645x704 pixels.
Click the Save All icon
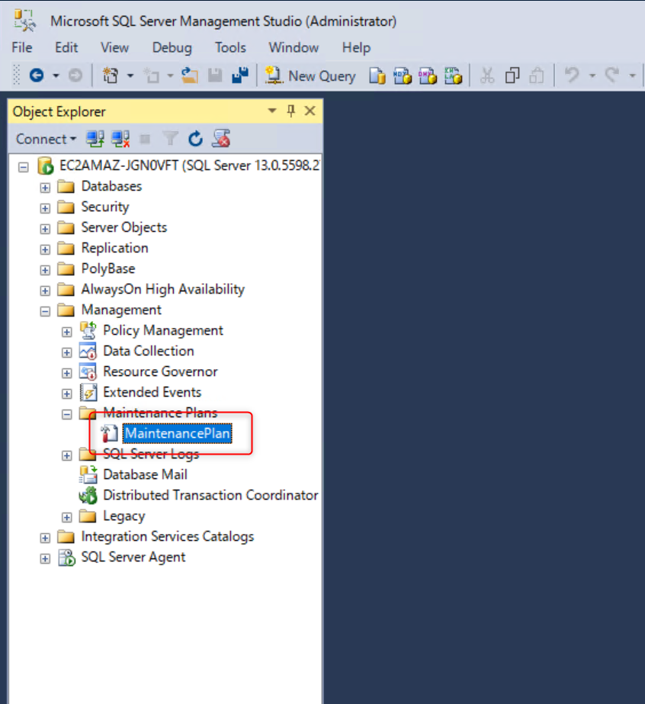[x=240, y=76]
